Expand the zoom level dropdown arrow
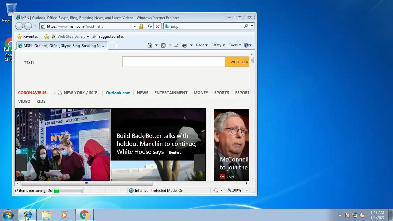Image resolution: width=393 pixels, height=221 pixels. pos(247,190)
